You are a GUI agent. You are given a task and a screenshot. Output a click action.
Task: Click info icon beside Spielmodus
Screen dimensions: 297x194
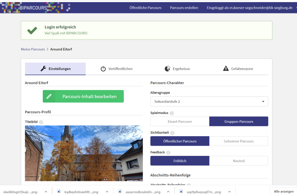point(172,113)
